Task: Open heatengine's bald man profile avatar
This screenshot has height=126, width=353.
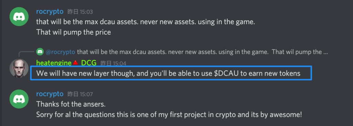Action: (19, 68)
